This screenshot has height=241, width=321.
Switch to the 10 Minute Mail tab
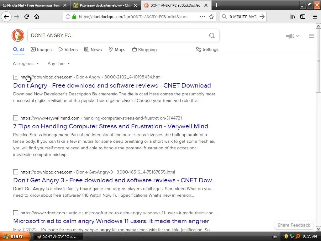point(32,5)
